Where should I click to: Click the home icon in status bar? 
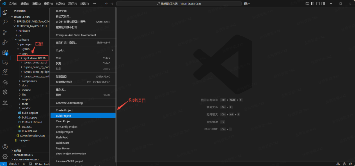tap(24, 164)
